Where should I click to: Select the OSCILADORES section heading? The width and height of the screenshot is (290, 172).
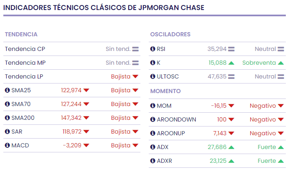click(x=170, y=34)
